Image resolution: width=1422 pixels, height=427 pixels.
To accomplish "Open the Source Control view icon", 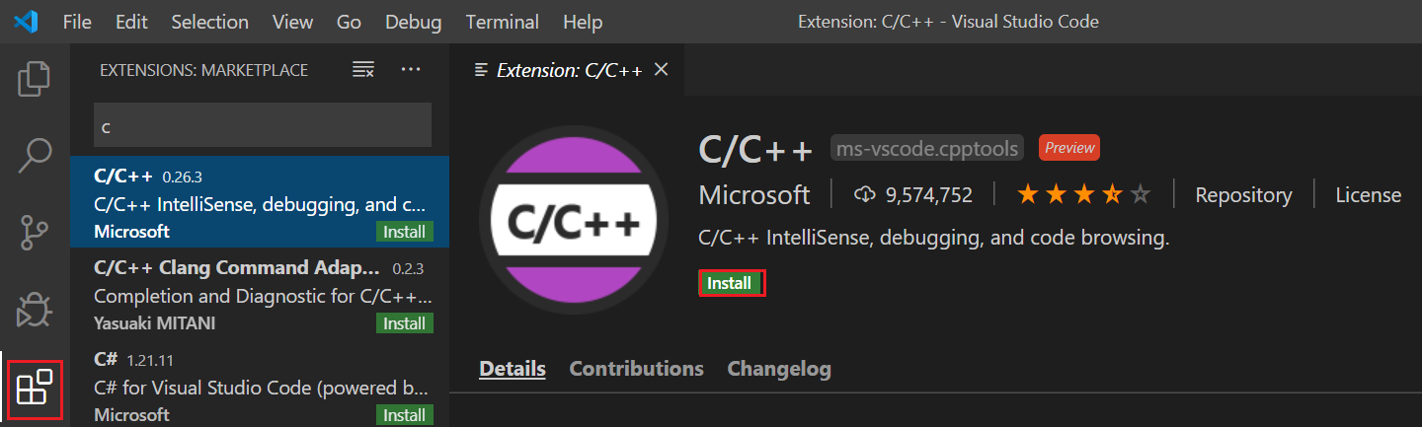I will click(x=35, y=233).
